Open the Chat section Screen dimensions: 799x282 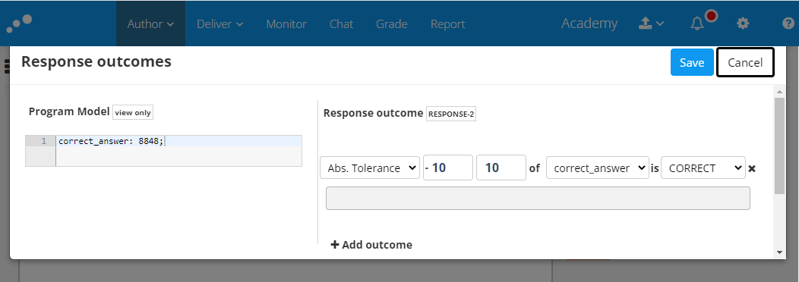(x=342, y=24)
